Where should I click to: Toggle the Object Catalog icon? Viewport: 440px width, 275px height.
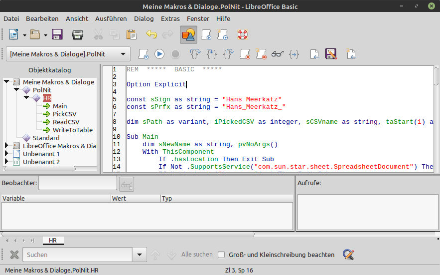[x=188, y=35]
